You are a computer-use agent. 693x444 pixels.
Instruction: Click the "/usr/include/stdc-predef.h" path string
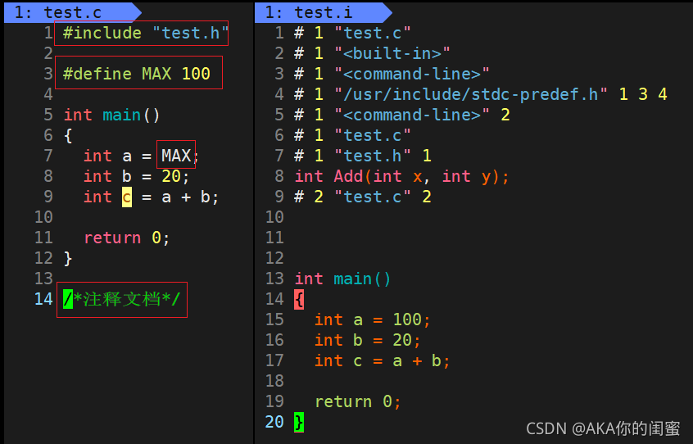471,94
